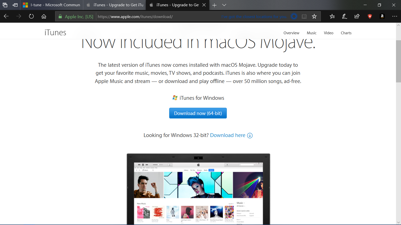The height and width of the screenshot is (225, 401).
Task: Set these tabs aside
Action: [15, 5]
